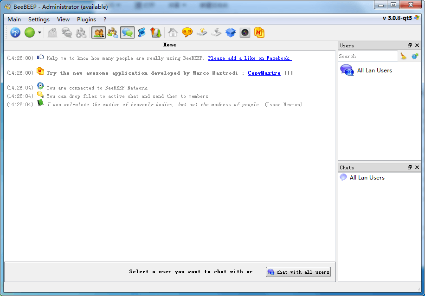Open the View menu
The width and height of the screenshot is (425, 296).
[x=63, y=19]
